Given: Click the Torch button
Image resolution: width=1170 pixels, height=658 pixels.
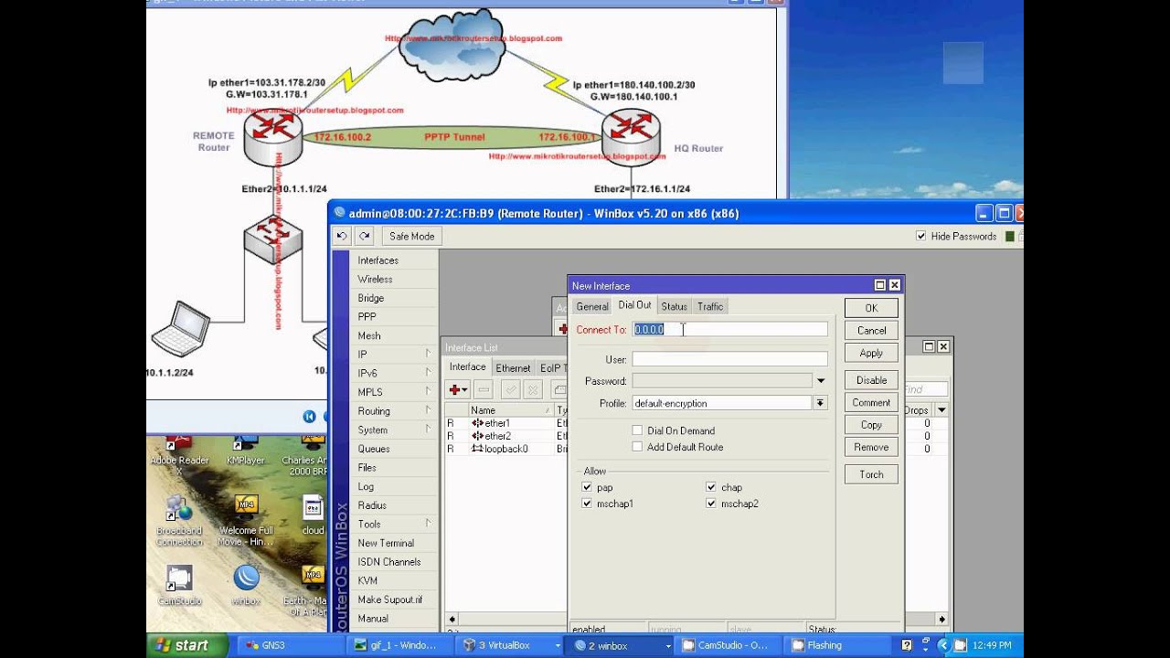Looking at the screenshot, I should point(871,474).
